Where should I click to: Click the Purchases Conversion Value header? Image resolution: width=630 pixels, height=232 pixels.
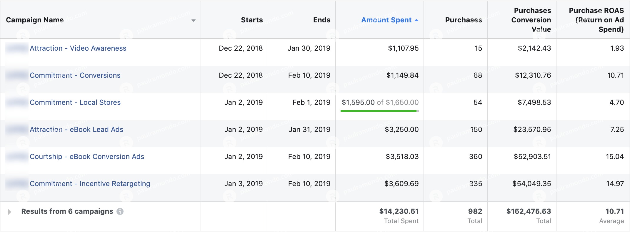(x=531, y=20)
